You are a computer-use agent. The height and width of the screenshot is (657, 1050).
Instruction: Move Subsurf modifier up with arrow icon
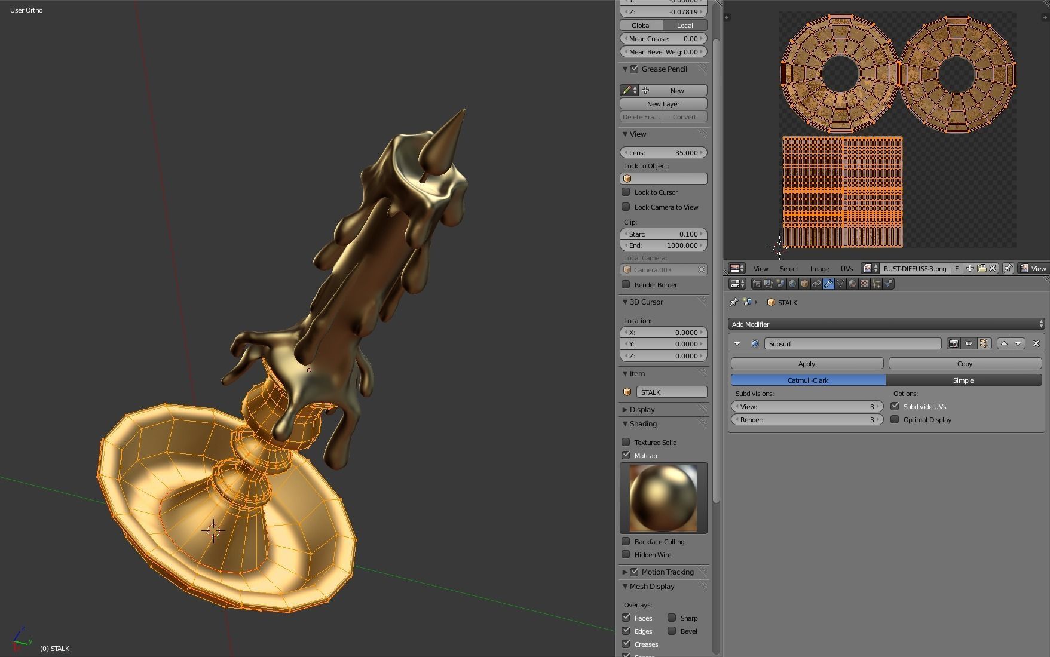click(x=1004, y=343)
